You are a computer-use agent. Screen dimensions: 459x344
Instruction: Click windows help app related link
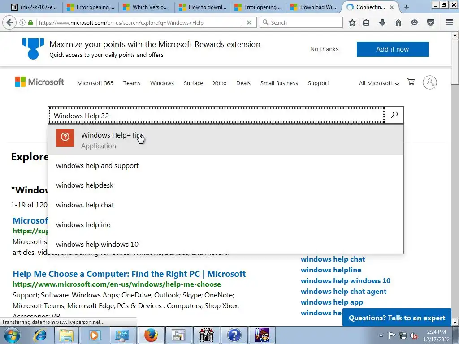click(332, 302)
